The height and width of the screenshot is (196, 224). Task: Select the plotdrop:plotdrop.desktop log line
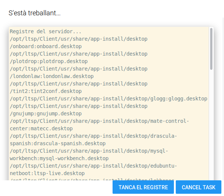[49, 61]
